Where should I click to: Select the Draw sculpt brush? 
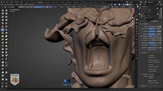point(3,10)
